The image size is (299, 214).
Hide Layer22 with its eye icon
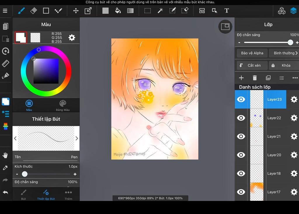241,118
